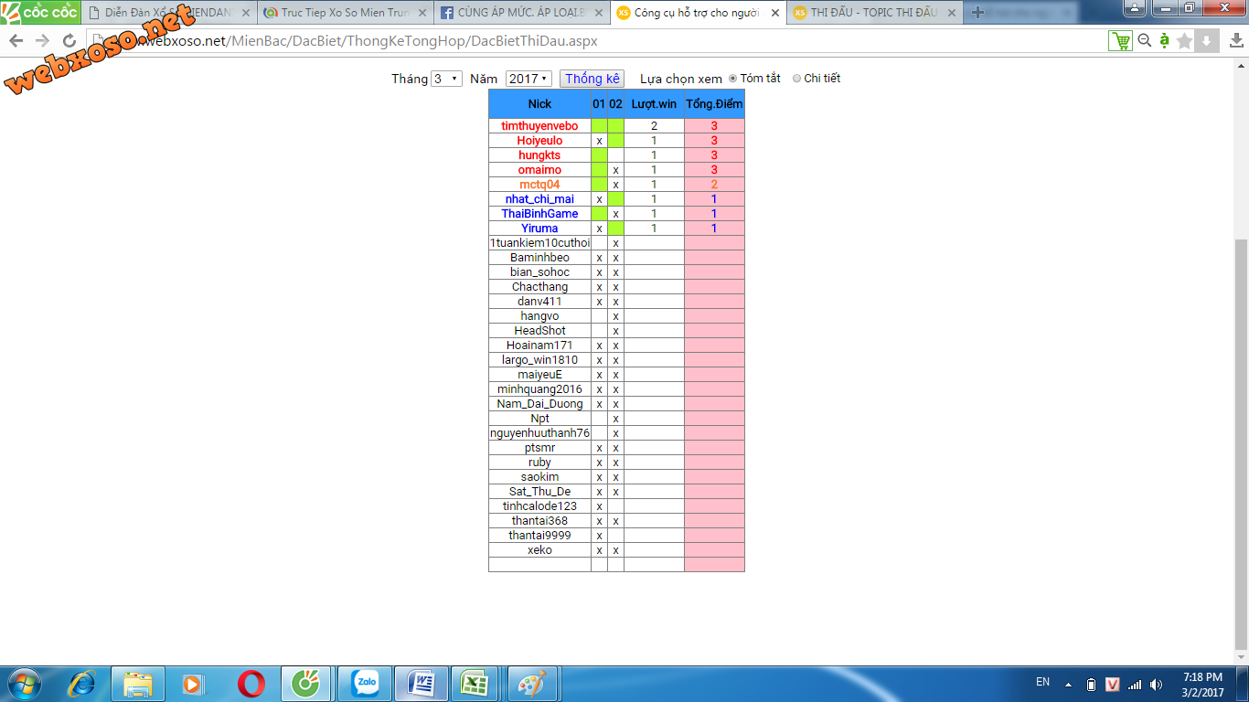Viewport: 1249px width, 702px height.
Task: Launch Opera from the taskbar
Action: tap(251, 683)
